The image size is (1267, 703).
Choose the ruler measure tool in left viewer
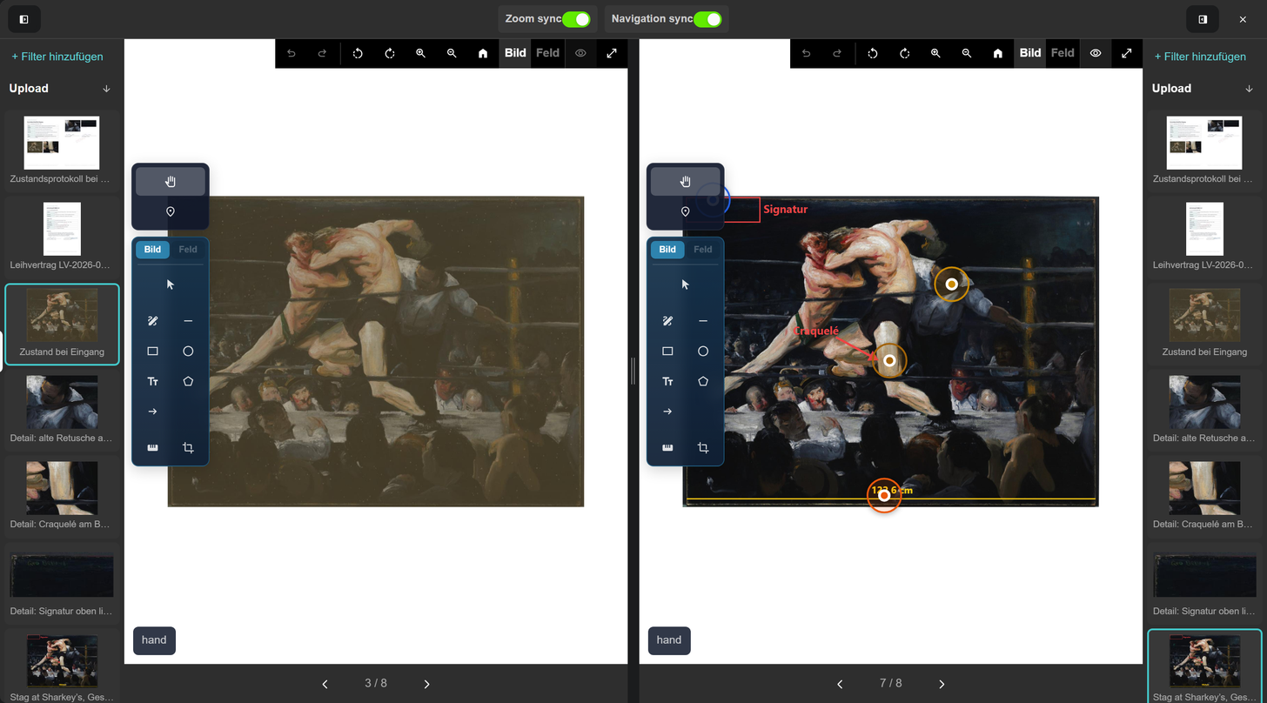pos(152,448)
